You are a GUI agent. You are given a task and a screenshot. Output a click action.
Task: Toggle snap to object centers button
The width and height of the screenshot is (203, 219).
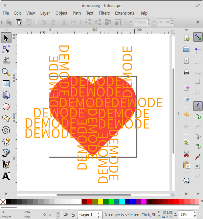[x=198, y=166]
